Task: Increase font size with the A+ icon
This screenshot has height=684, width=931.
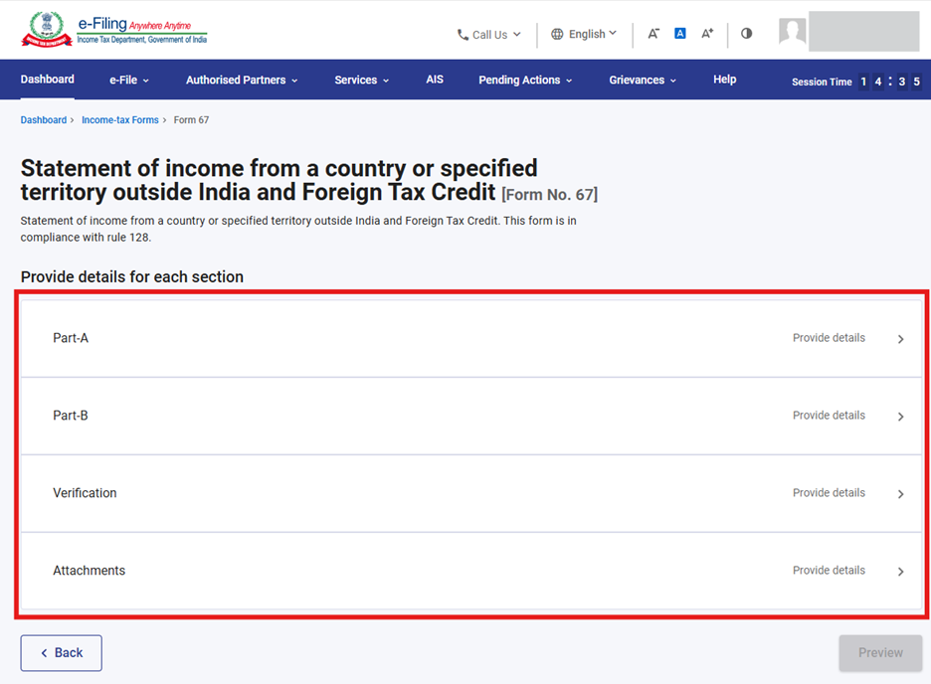Action: click(x=707, y=34)
